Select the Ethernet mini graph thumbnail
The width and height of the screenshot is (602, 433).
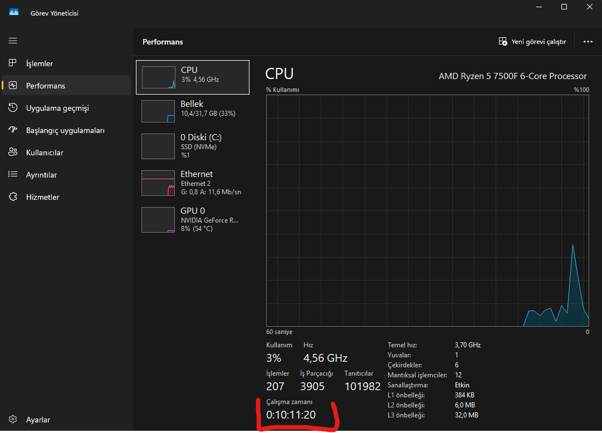click(158, 183)
